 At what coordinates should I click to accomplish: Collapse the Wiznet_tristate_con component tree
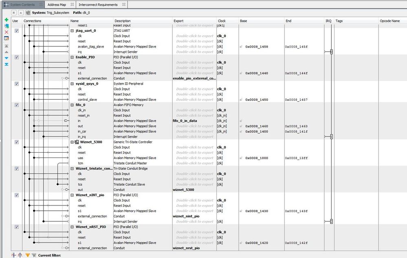[72, 168]
